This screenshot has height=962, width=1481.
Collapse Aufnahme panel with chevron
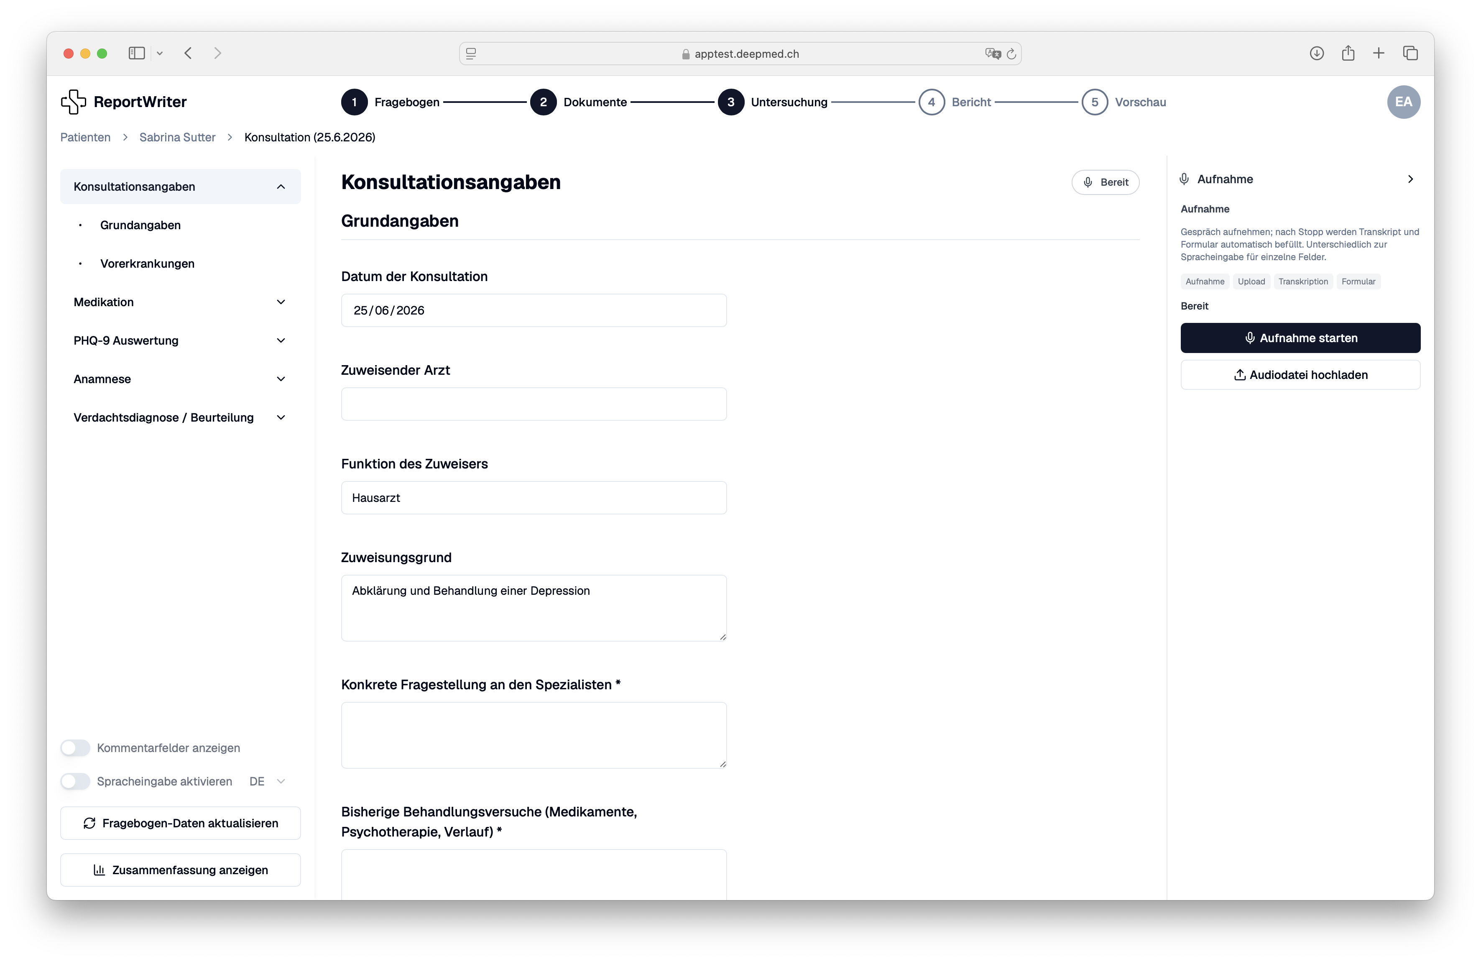(1410, 179)
